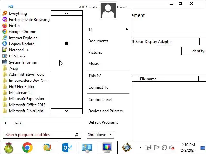Click the magnifier search icon

(x=77, y=135)
